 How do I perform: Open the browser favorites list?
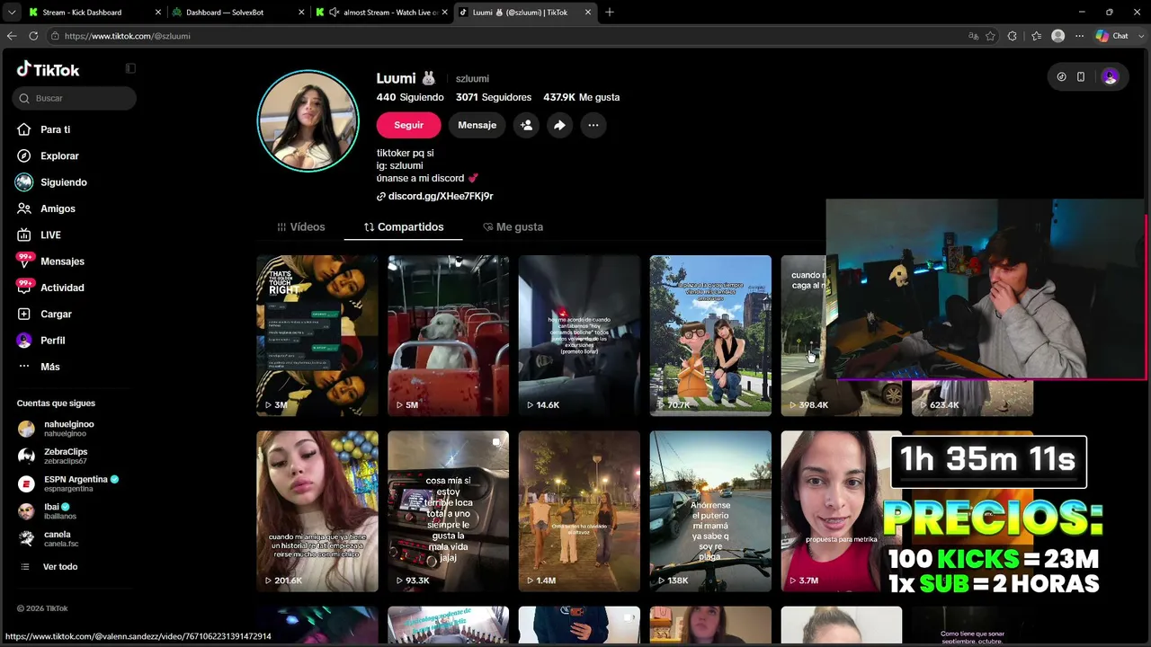1037,36
